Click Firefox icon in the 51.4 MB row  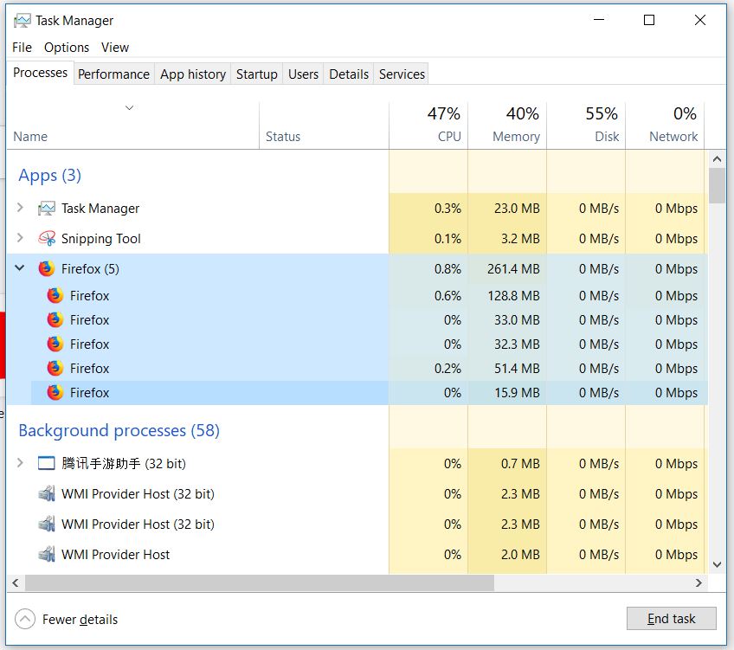pos(55,369)
